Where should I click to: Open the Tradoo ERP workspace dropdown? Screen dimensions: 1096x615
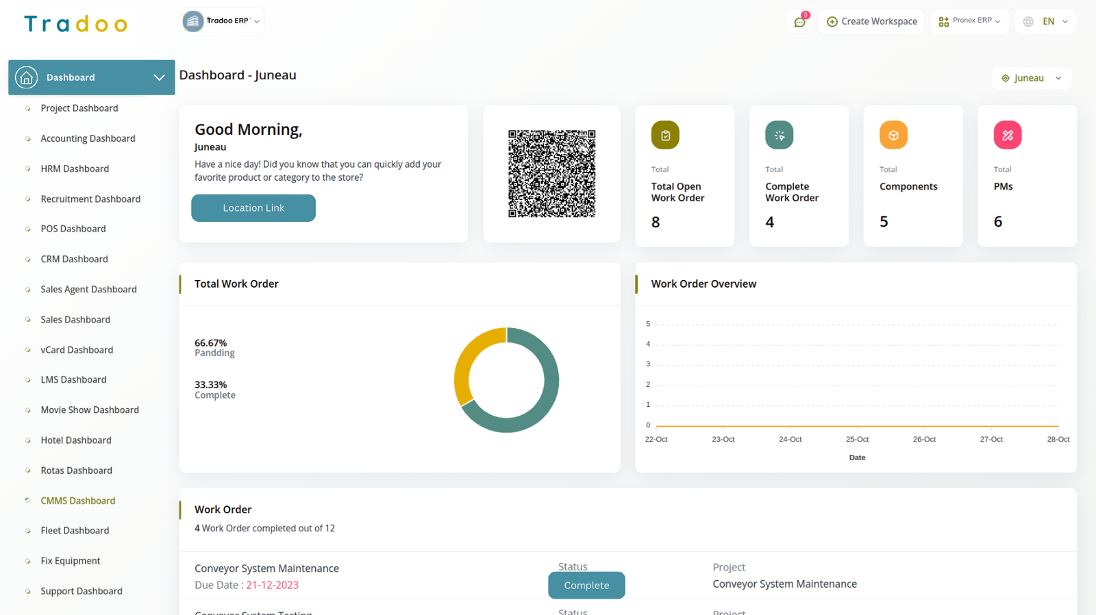[x=222, y=21]
